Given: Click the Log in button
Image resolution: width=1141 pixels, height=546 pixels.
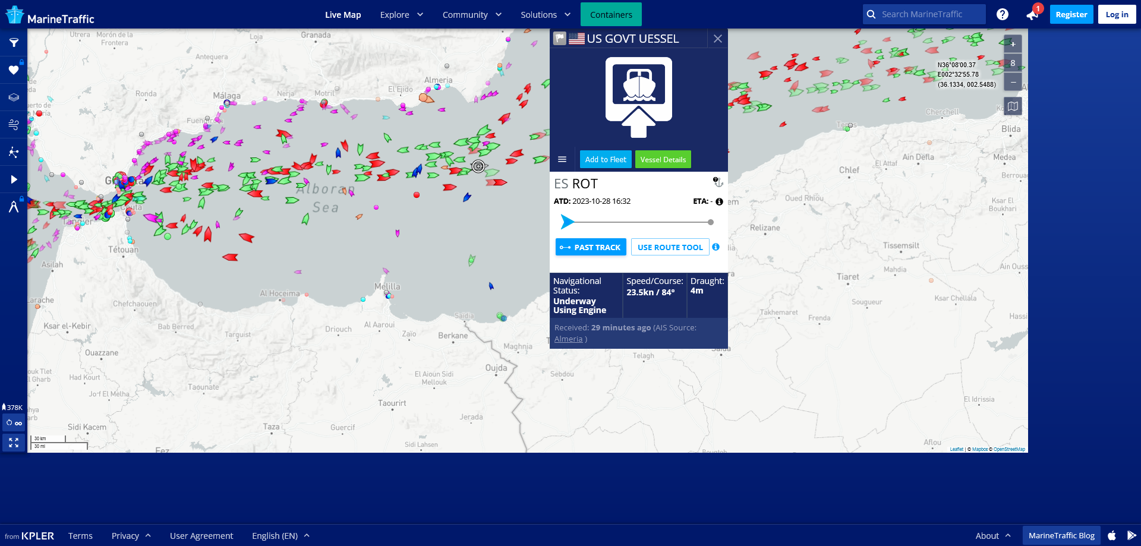Looking at the screenshot, I should (x=1117, y=14).
